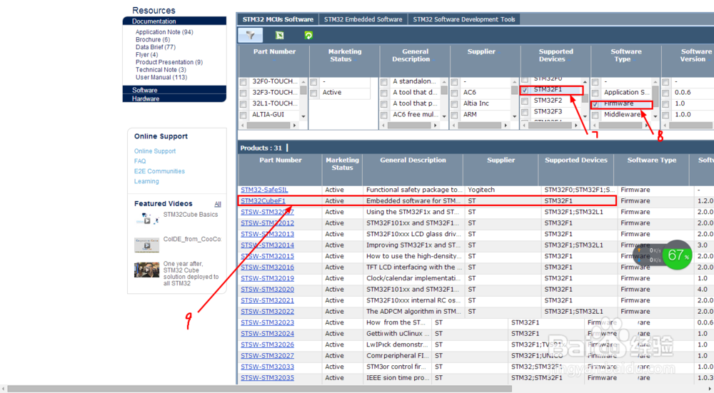Open Data Brief (77) documents

(155, 47)
